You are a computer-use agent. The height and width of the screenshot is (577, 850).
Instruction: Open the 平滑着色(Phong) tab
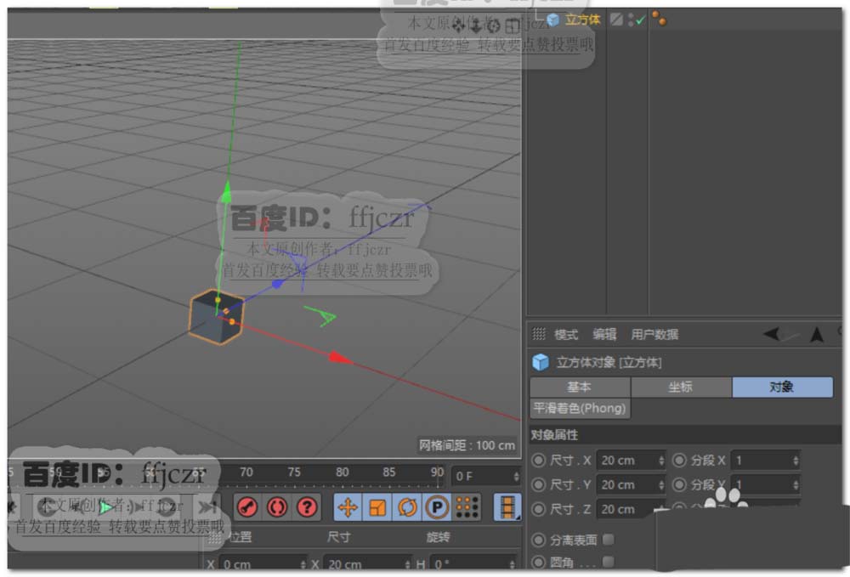coord(580,408)
